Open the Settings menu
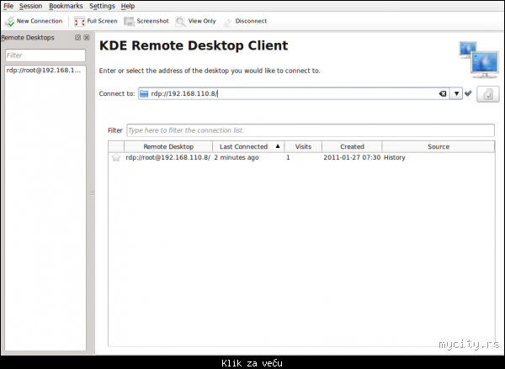 [x=102, y=6]
